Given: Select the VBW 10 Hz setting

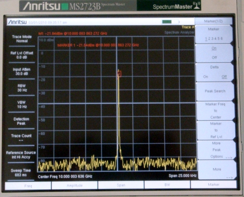Looking at the screenshot, I should click(x=22, y=105).
